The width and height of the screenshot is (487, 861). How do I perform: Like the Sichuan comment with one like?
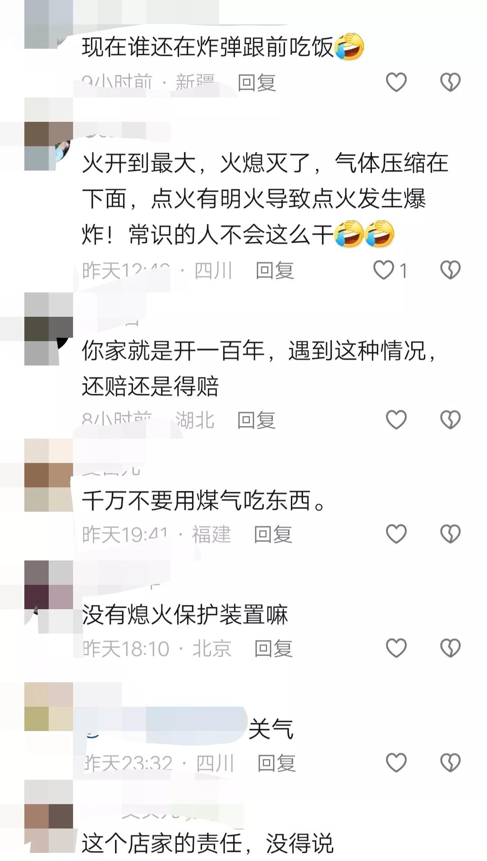click(384, 270)
